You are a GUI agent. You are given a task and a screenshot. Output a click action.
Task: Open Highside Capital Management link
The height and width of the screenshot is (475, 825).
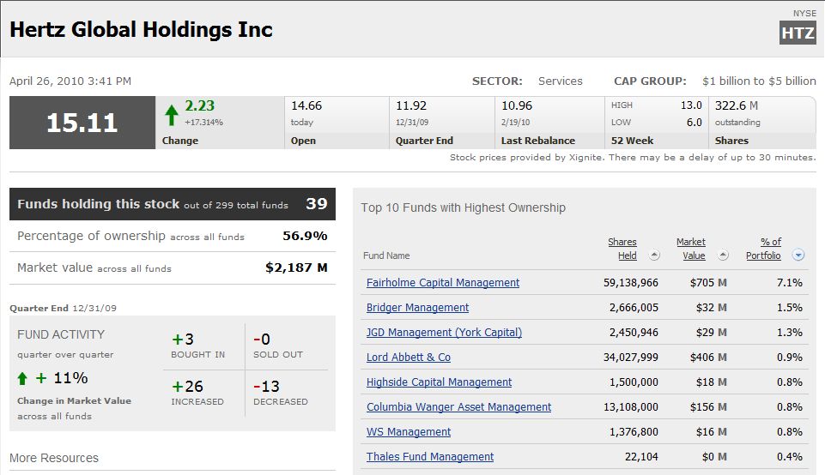pos(439,382)
